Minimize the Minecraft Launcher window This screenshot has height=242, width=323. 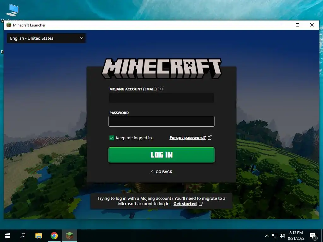click(283, 25)
